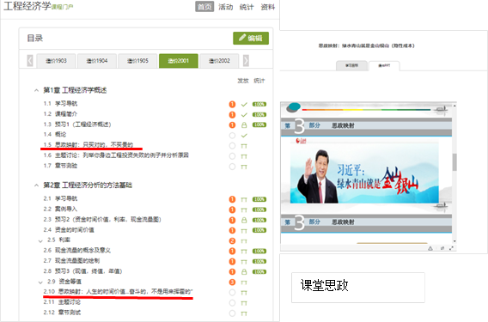Click 100% progress badge for section 1.1
This screenshot has height=322, width=488.
(x=259, y=104)
